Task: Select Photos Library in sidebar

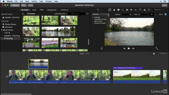Action: click(11, 24)
